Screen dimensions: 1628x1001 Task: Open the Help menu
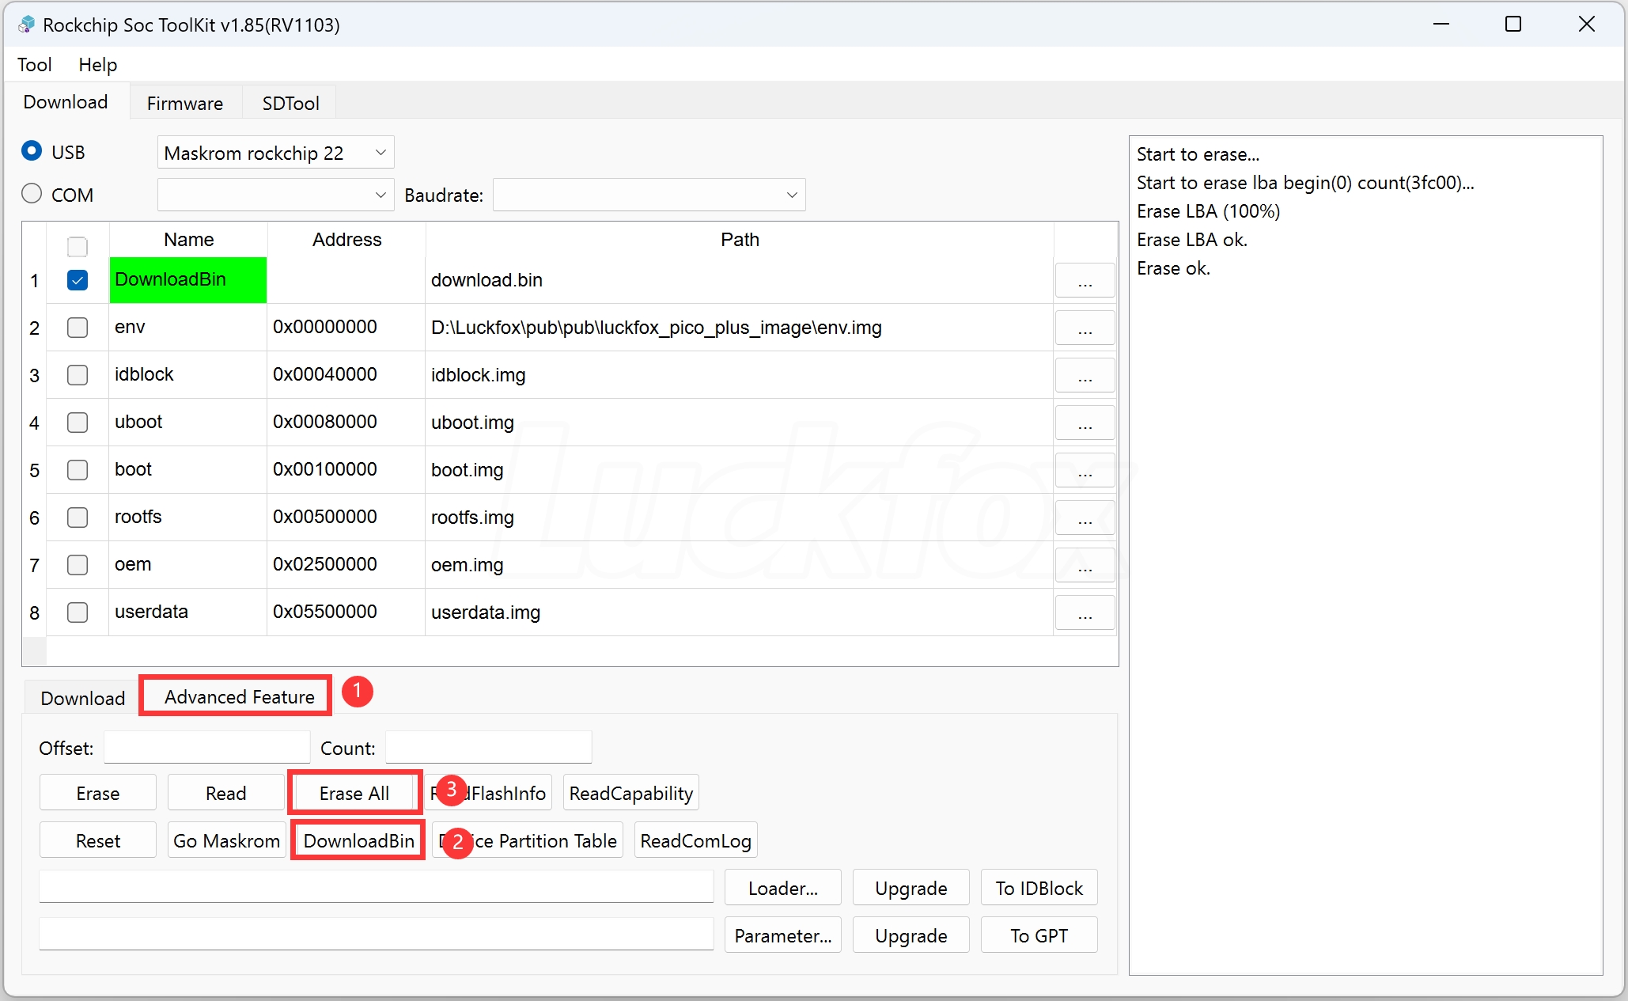point(97,65)
